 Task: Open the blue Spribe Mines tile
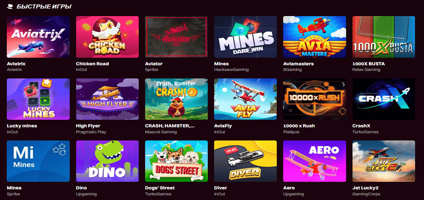[x=38, y=161]
